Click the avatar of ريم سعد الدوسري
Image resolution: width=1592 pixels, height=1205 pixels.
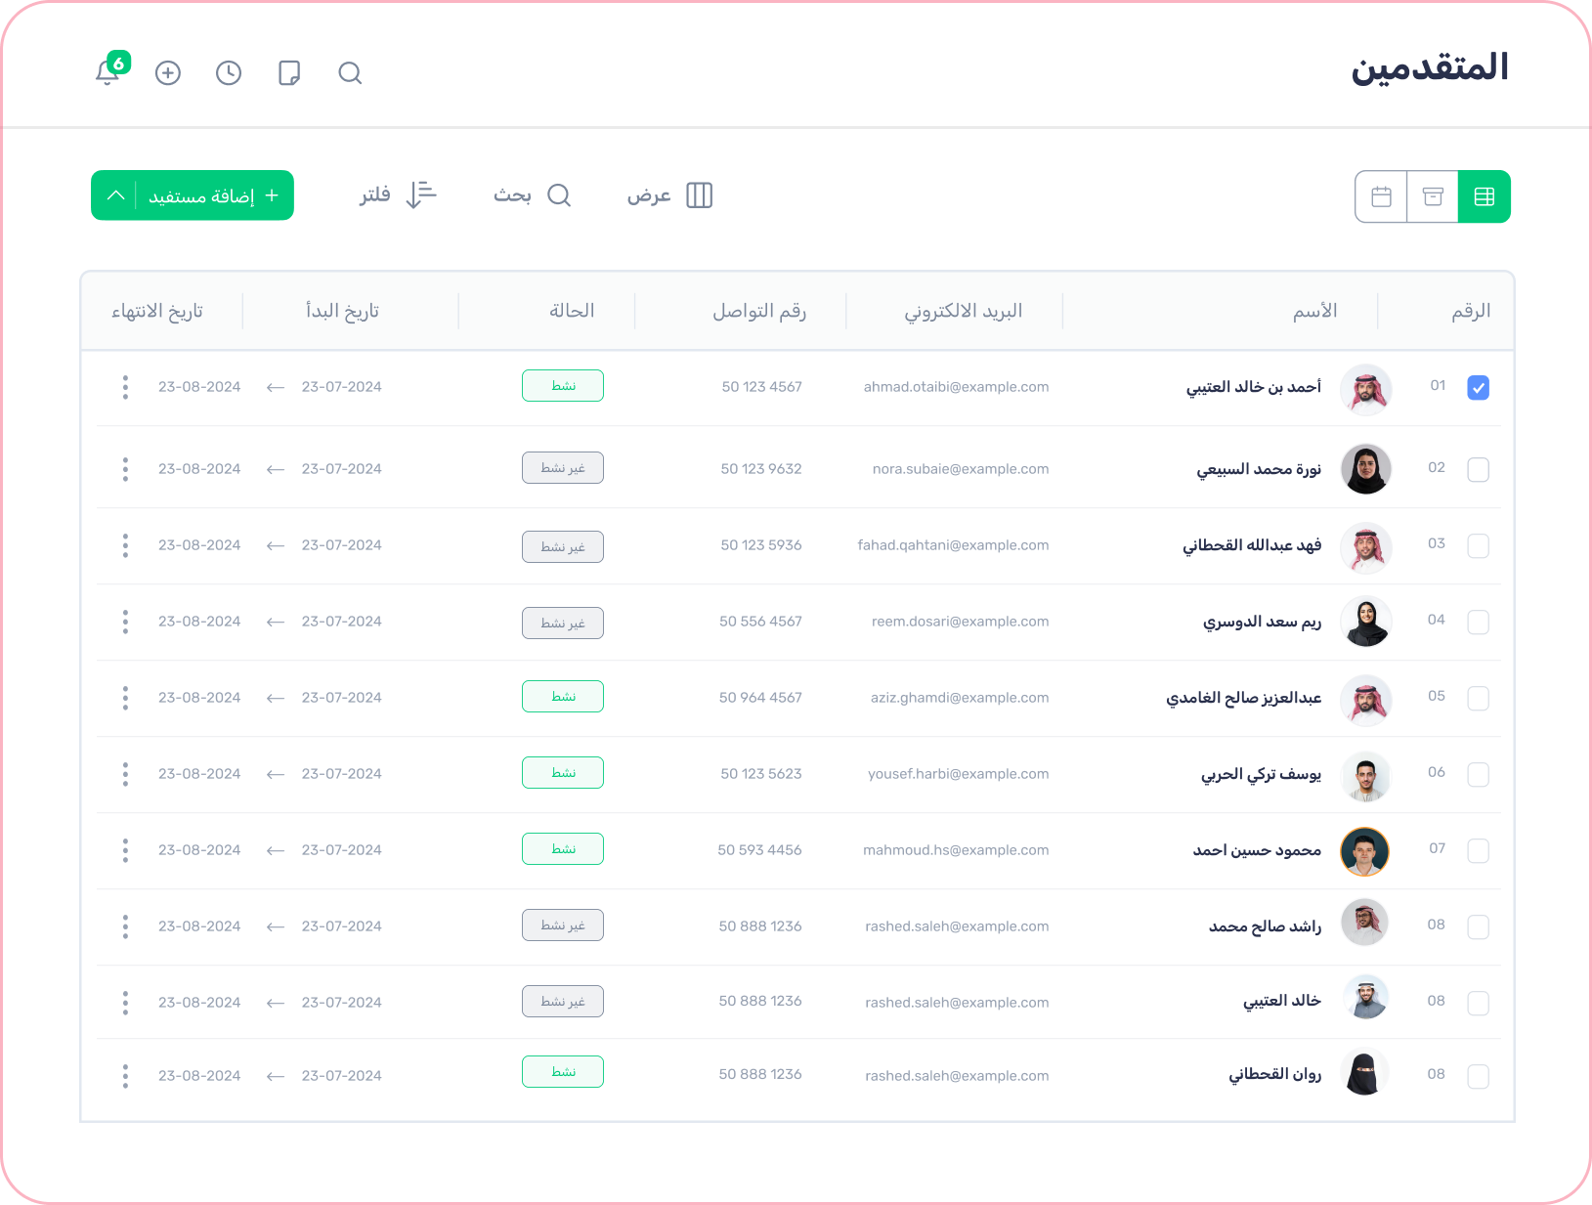tap(1365, 622)
